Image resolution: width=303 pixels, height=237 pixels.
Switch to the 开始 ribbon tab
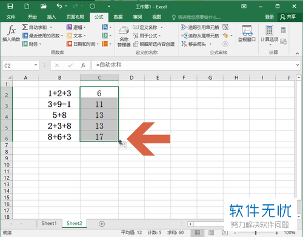click(x=32, y=17)
